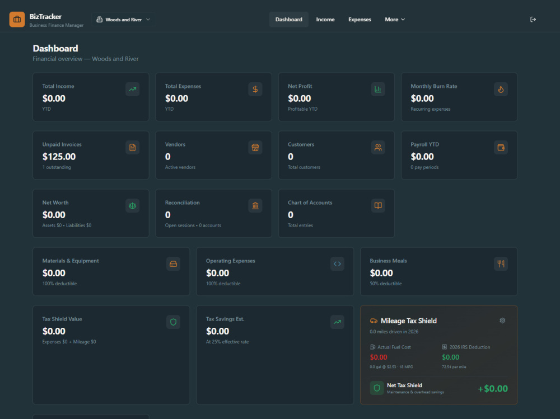Click the Vendors storefront icon
Viewport: 560px width, 419px height.
(255, 147)
